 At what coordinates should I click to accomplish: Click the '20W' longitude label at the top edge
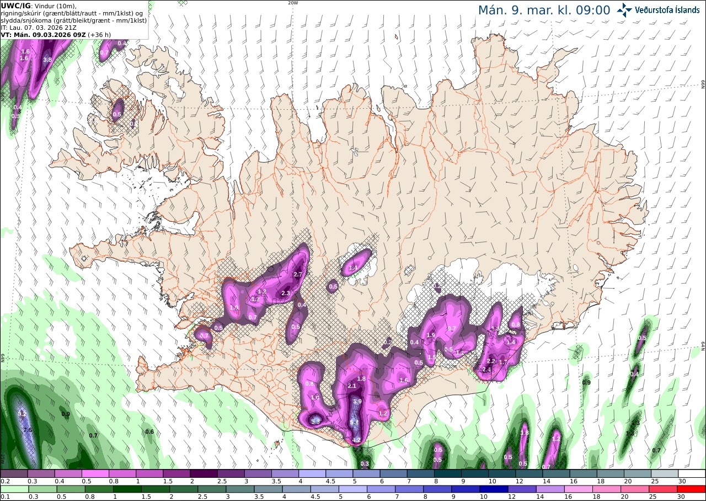point(293,3)
